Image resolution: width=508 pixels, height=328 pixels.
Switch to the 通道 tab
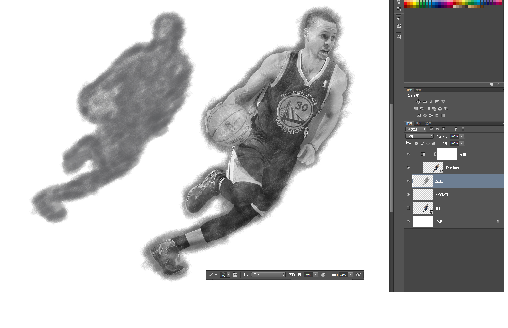(419, 124)
